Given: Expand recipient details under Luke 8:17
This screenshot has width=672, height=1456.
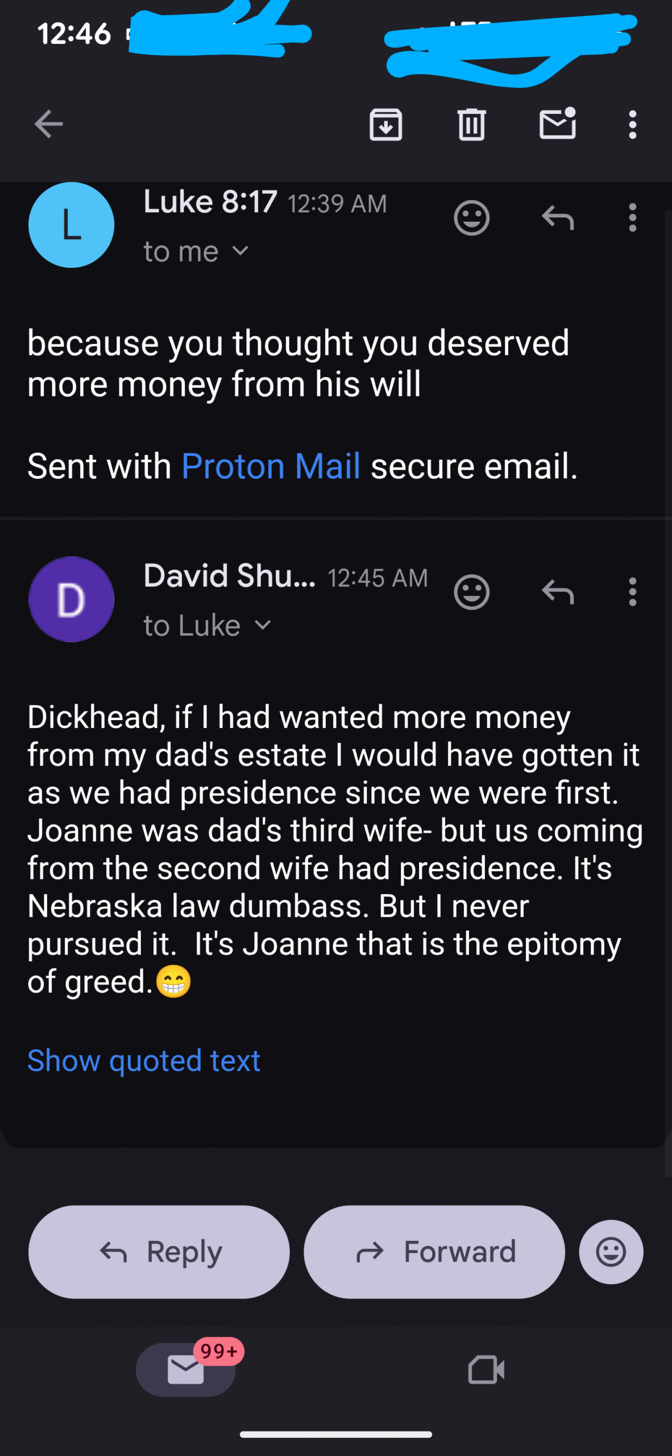Looking at the screenshot, I should tap(240, 251).
